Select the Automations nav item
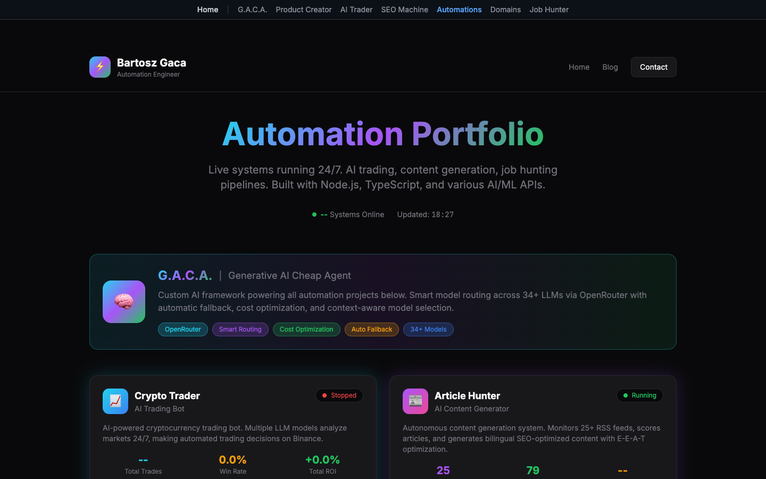Viewport: 766px width, 479px height. pos(459,10)
